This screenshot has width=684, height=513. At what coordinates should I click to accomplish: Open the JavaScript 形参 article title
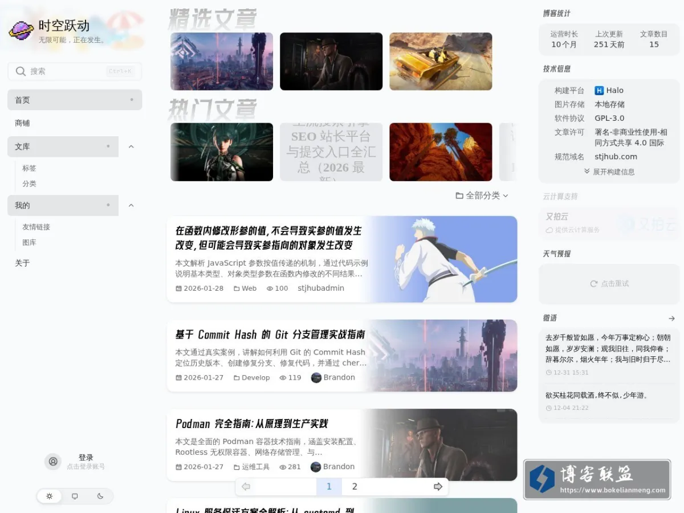[268, 238]
